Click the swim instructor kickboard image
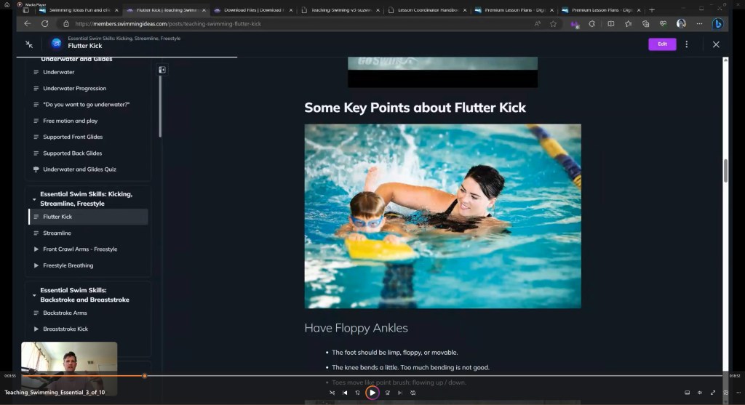Viewport: 745px width, 405px height. tap(442, 216)
